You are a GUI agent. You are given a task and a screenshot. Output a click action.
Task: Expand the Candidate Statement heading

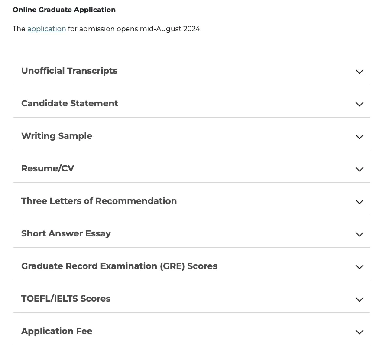(69, 103)
